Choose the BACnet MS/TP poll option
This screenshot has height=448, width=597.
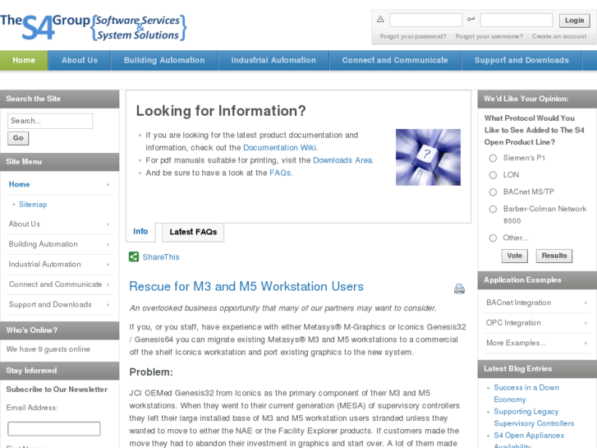(493, 192)
